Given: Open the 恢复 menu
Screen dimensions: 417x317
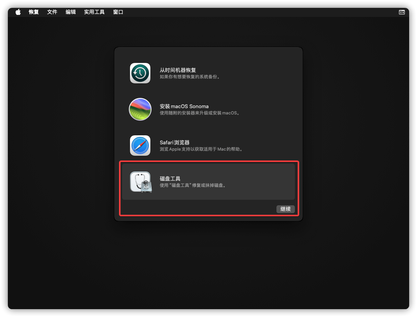Looking at the screenshot, I should pos(34,12).
